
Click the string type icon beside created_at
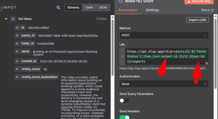[17, 61]
